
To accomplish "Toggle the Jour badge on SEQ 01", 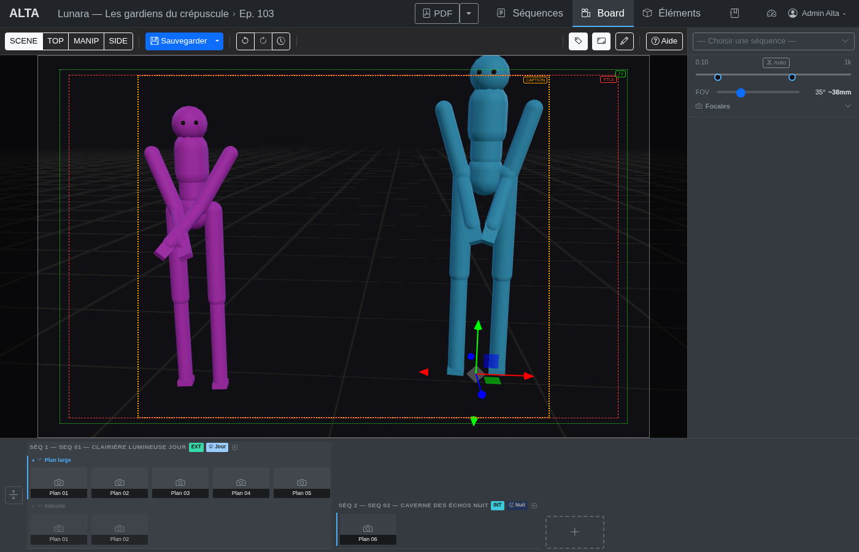I will click(x=217, y=447).
